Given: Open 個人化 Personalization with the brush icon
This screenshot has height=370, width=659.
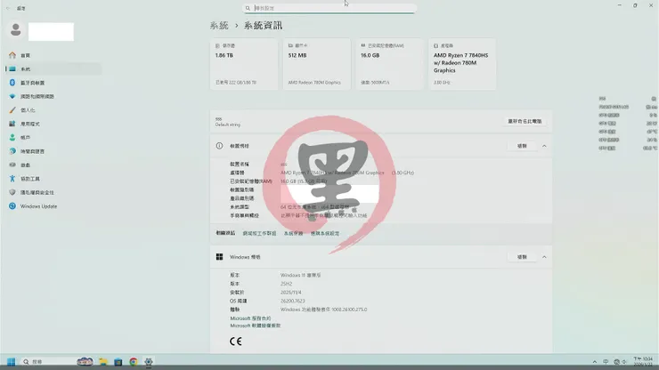Looking at the screenshot, I should (28, 110).
